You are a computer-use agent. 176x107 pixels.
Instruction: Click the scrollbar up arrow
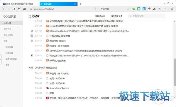[x=175, y=22]
